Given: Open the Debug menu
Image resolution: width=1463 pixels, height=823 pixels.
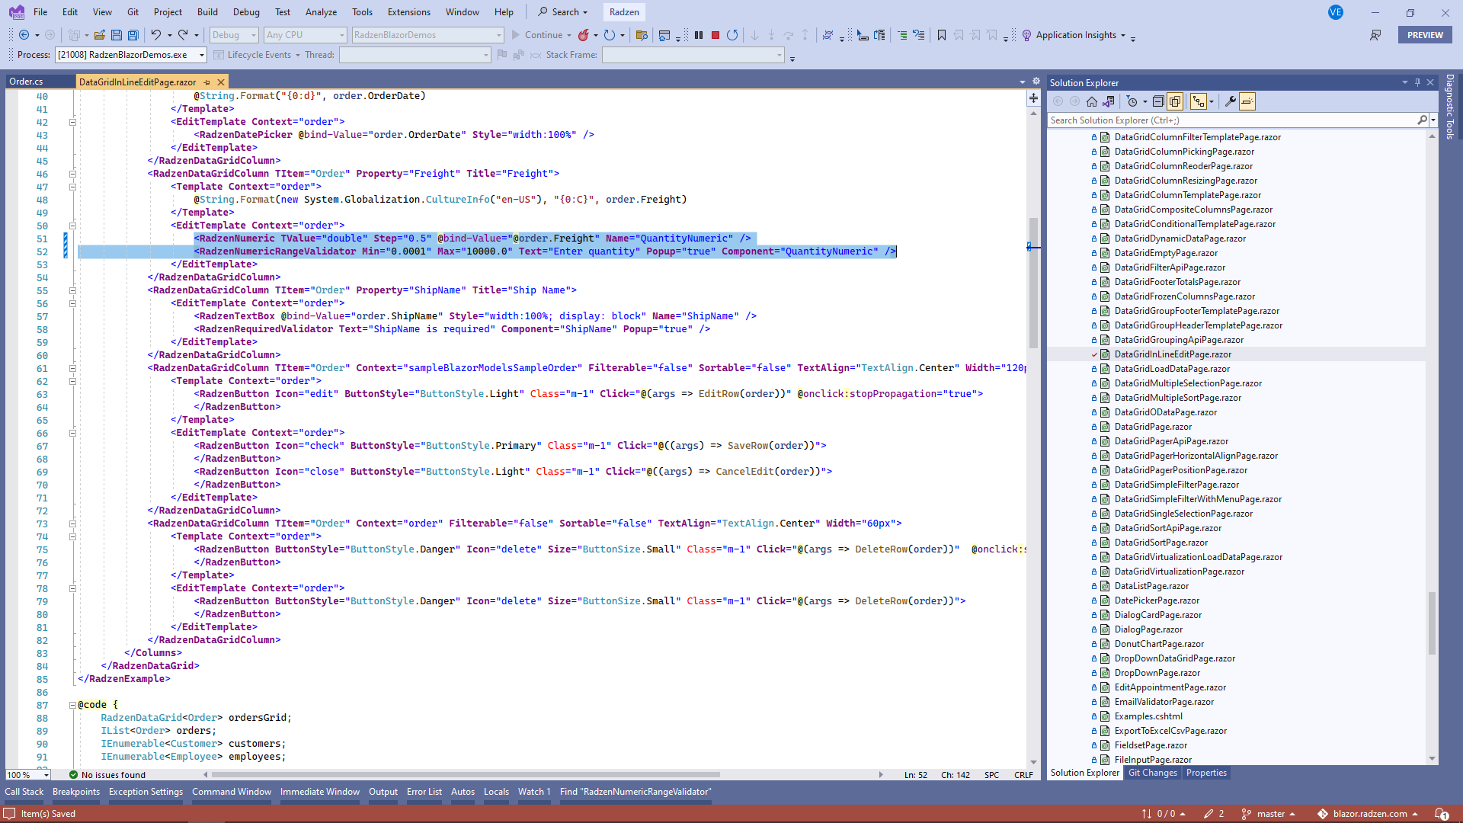Looking at the screenshot, I should coord(246,12).
